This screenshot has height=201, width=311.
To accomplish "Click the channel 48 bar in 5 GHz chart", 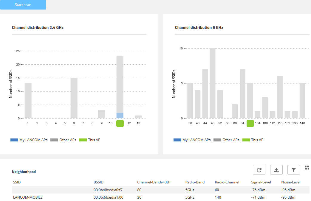I will click(213, 83).
